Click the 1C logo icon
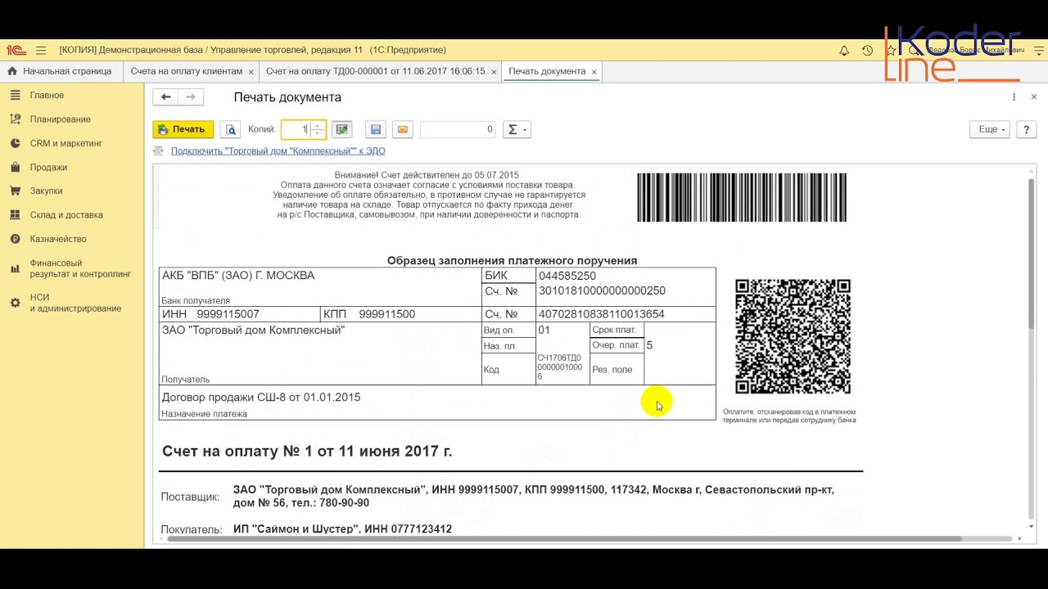 [15, 51]
